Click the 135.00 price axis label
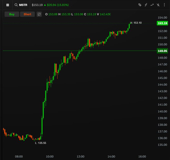Viewport: 170px width, 160px height. (162, 145)
